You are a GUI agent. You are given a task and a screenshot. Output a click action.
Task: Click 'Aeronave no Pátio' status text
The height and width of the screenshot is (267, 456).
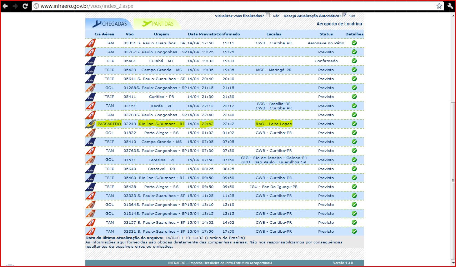(x=326, y=43)
